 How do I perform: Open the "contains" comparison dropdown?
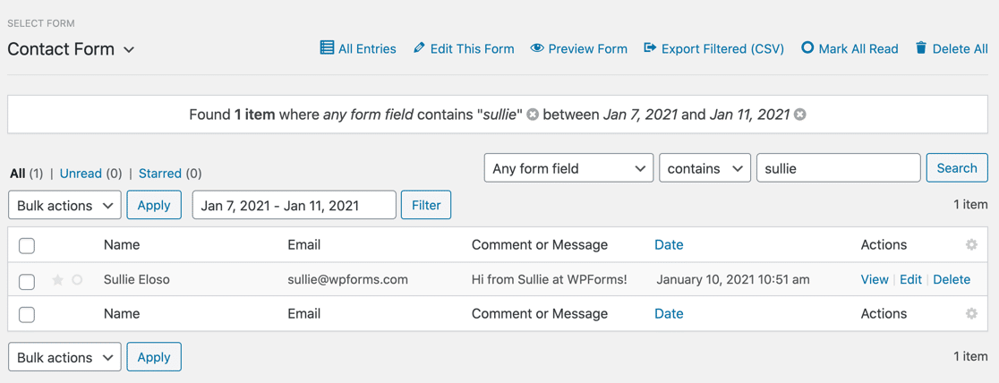coord(704,168)
